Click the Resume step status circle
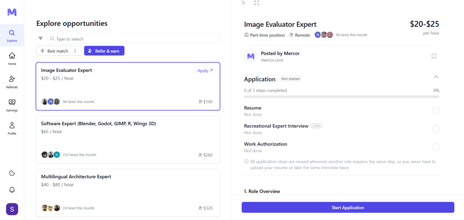The height and width of the screenshot is (220, 464). click(435, 111)
